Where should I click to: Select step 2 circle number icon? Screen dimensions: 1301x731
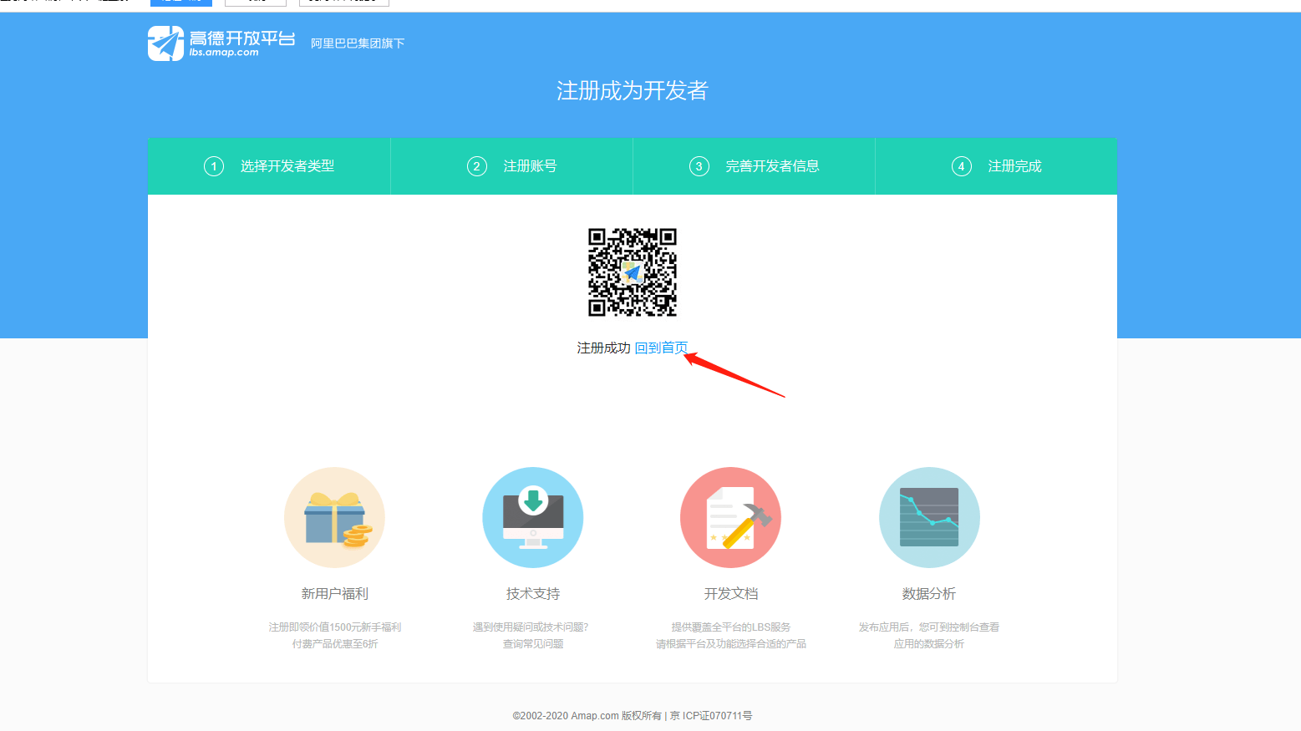(476, 166)
